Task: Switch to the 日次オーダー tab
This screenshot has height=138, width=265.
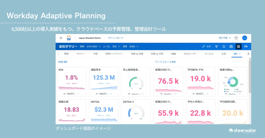Action: [x=190, y=54]
